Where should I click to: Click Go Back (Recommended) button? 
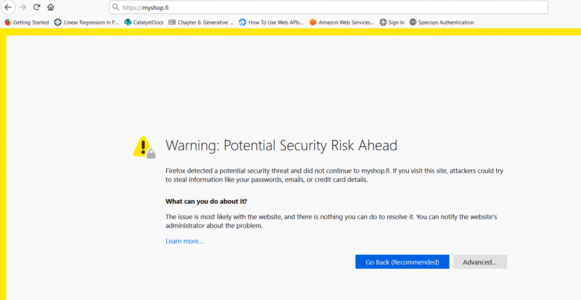pyautogui.click(x=402, y=262)
